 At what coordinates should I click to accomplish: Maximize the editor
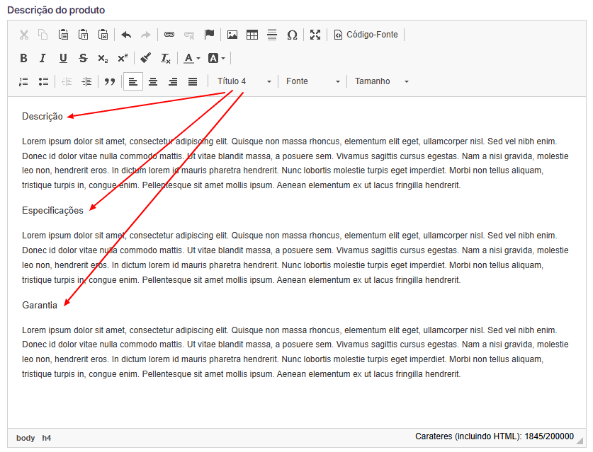[315, 35]
